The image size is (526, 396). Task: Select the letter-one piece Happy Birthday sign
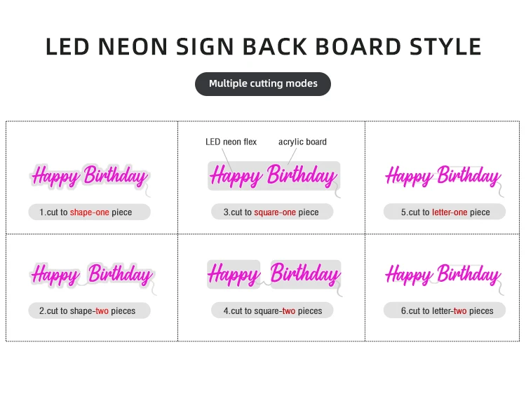(443, 176)
